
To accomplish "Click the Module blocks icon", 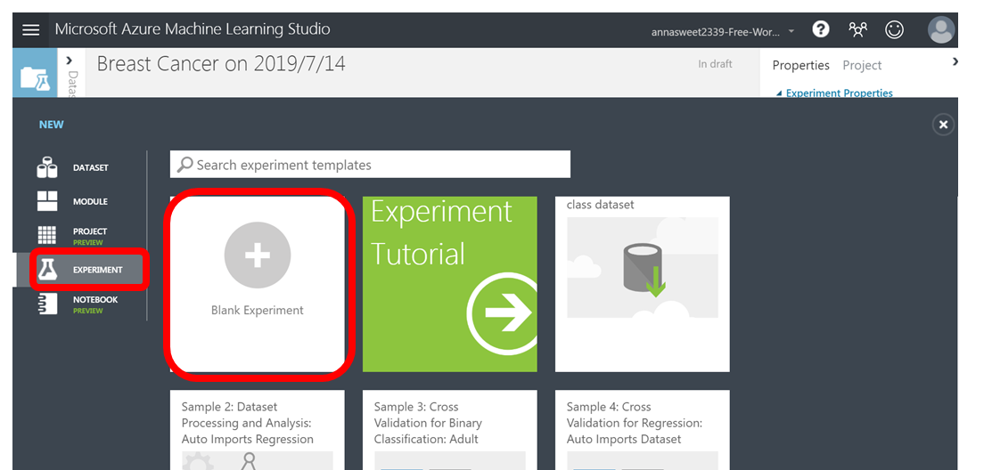I will tap(47, 201).
